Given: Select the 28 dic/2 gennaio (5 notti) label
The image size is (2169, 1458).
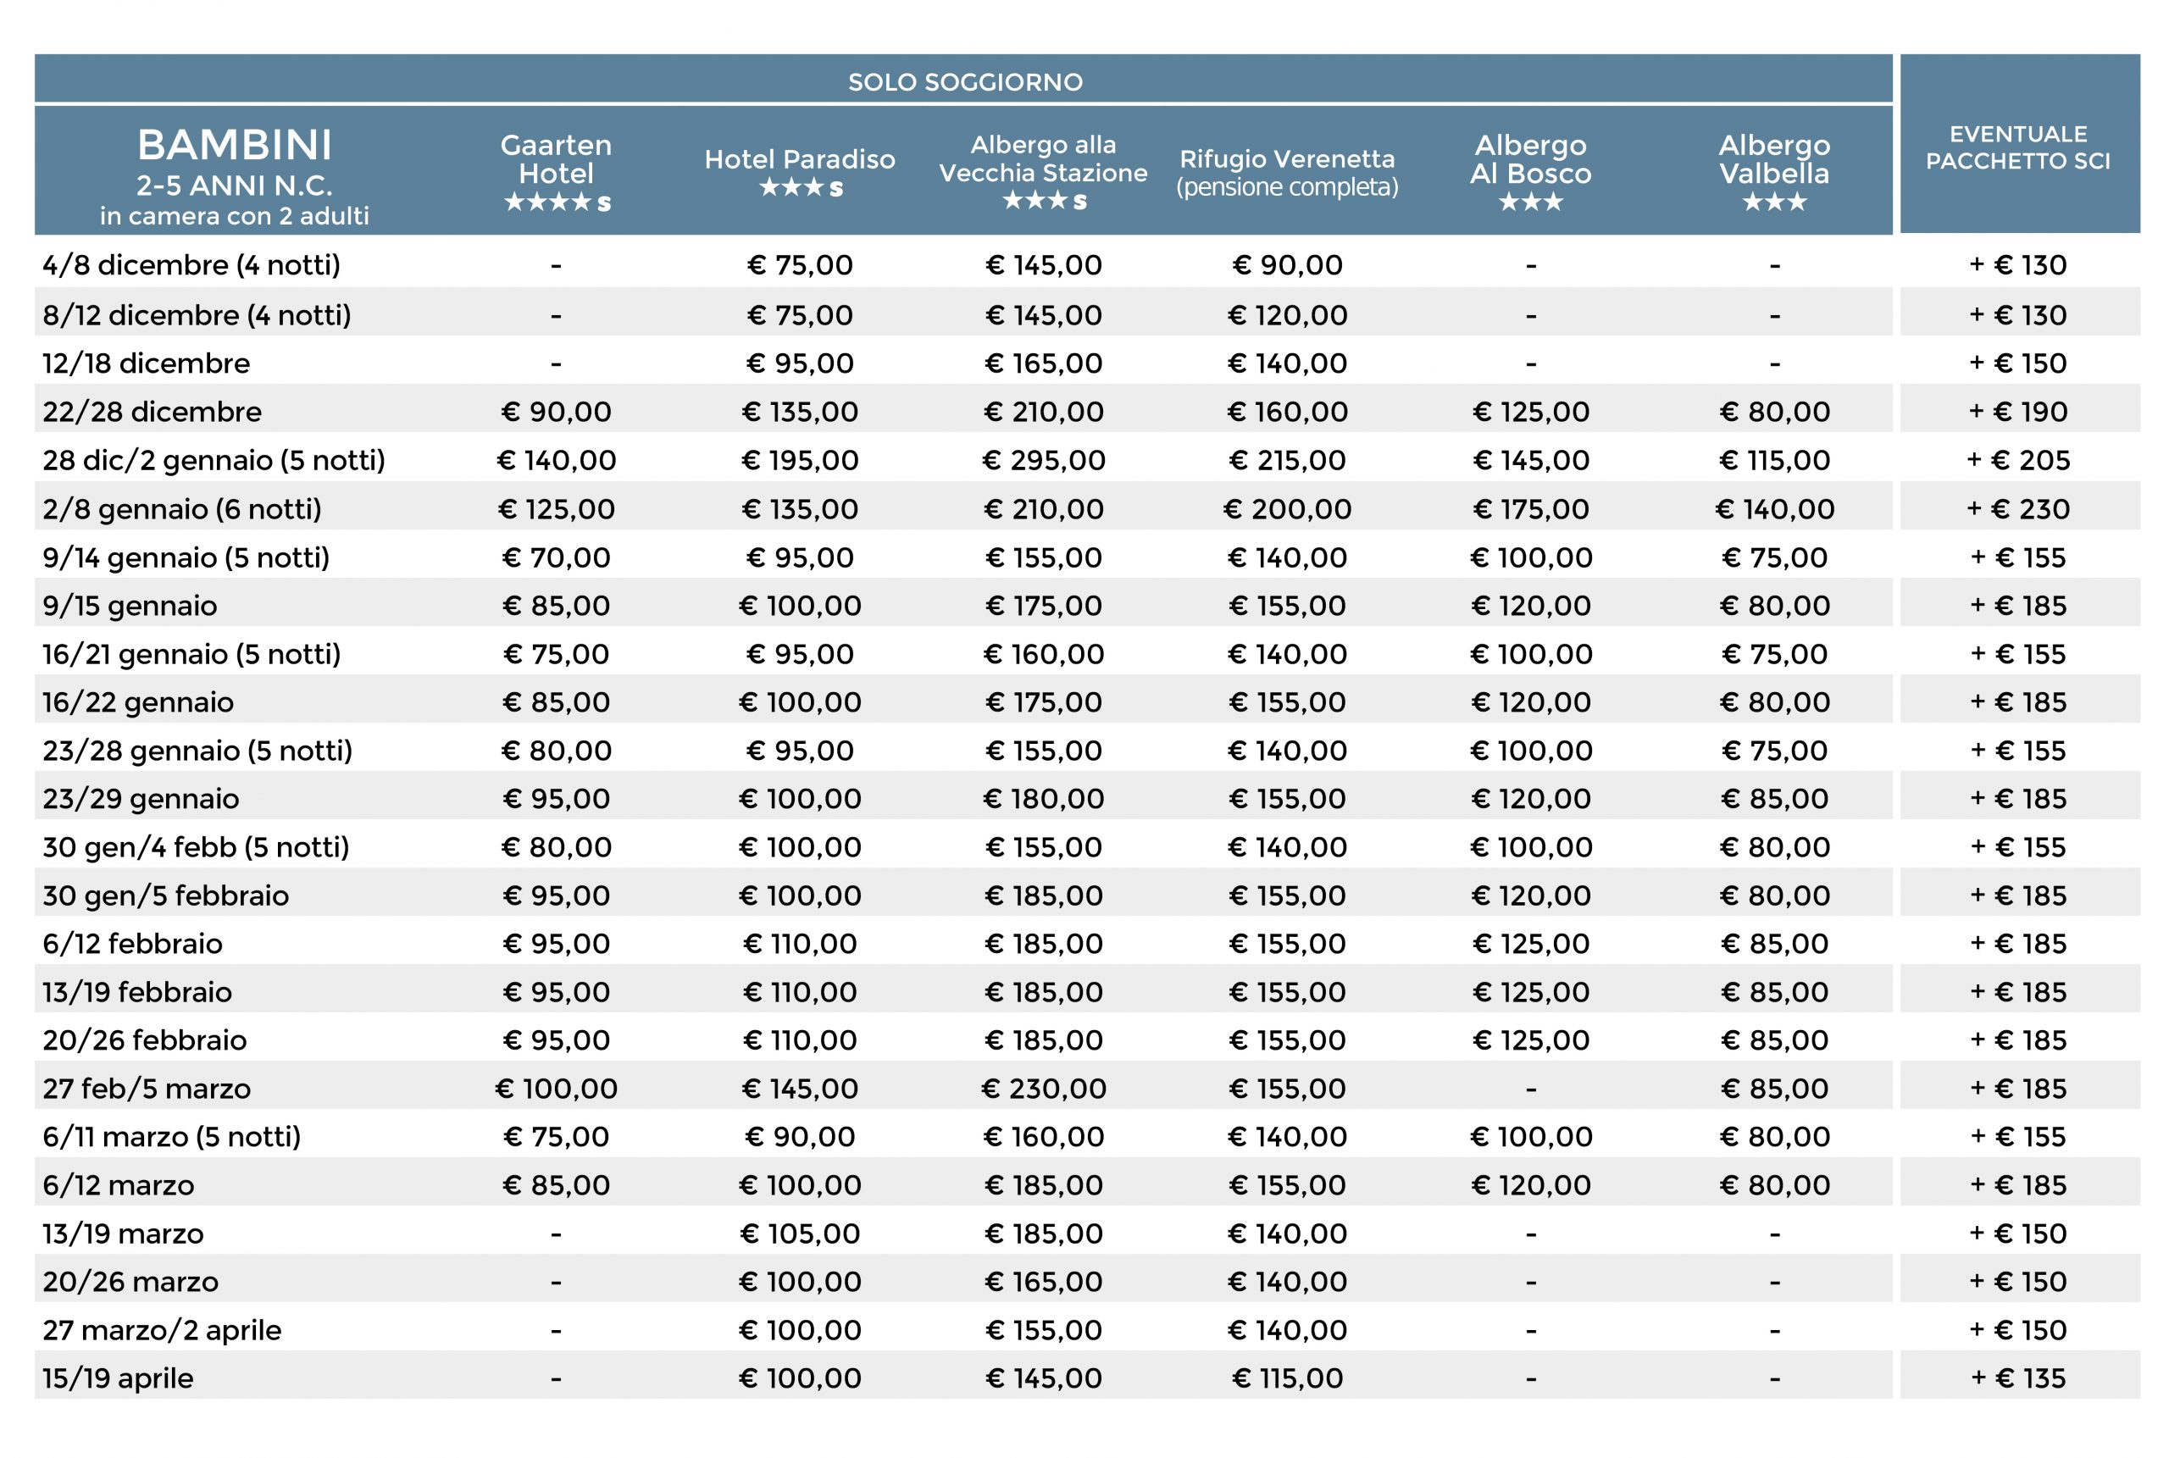Looking at the screenshot, I should tap(214, 460).
